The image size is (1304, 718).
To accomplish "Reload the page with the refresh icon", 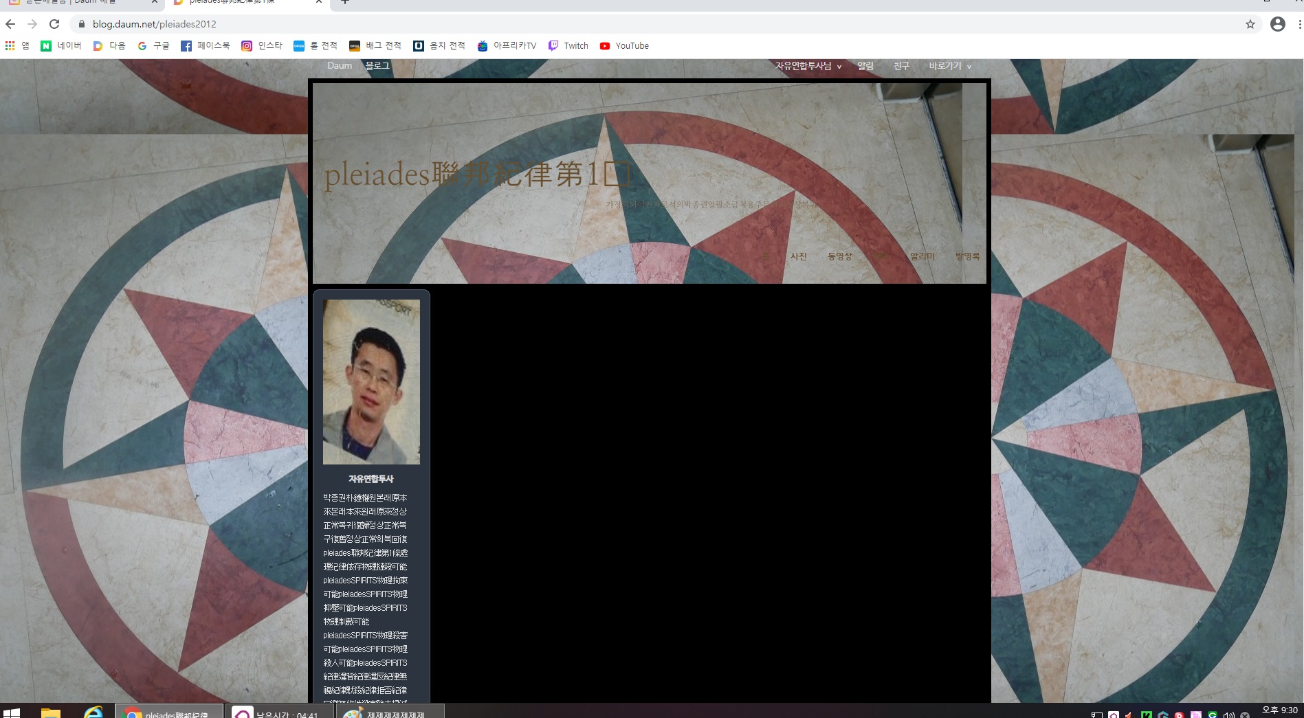I will click(54, 24).
